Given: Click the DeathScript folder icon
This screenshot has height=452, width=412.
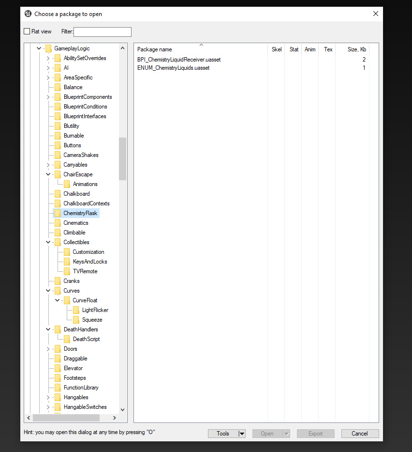Looking at the screenshot, I should coord(67,339).
